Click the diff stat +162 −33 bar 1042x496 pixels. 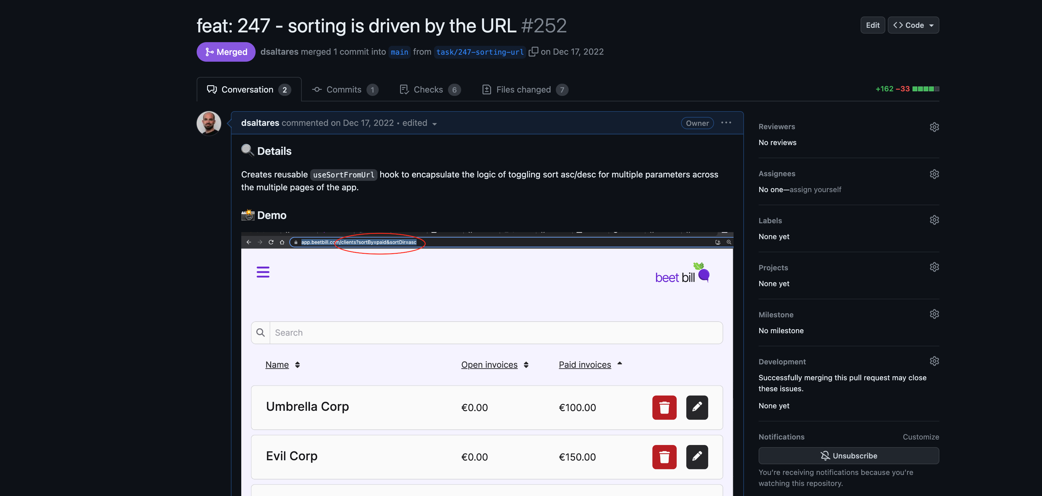point(907,89)
